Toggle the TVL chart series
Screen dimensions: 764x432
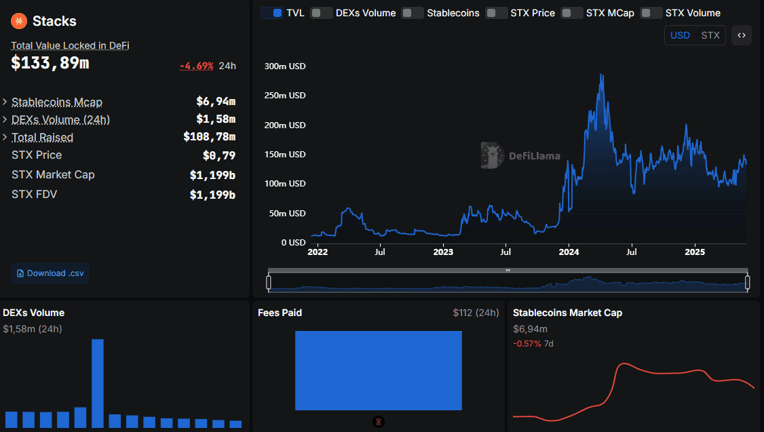pos(272,13)
